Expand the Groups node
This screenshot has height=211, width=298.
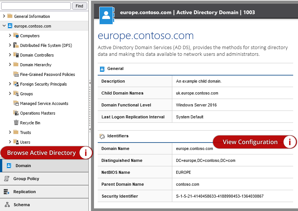pos(10,93)
